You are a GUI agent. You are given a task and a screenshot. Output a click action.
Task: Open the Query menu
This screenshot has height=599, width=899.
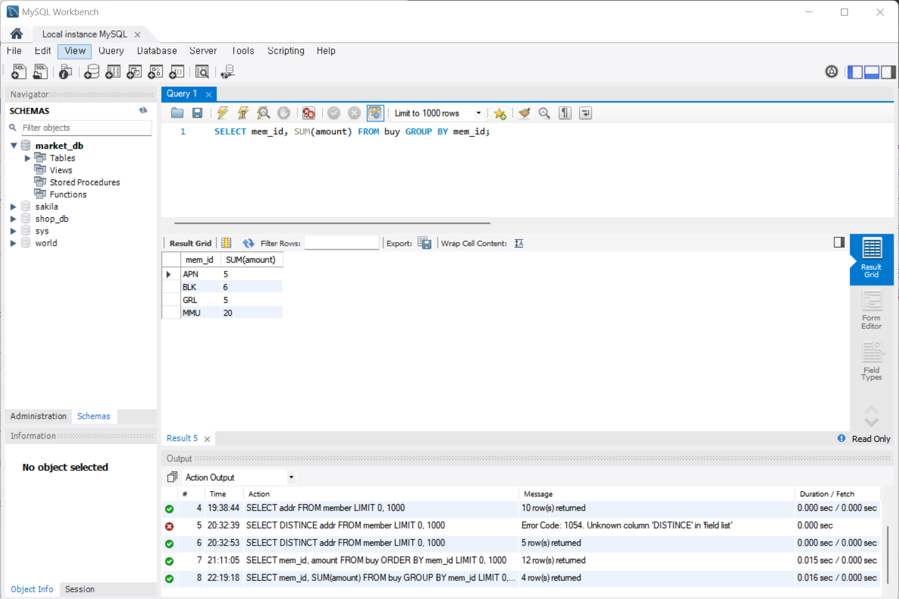coord(111,51)
